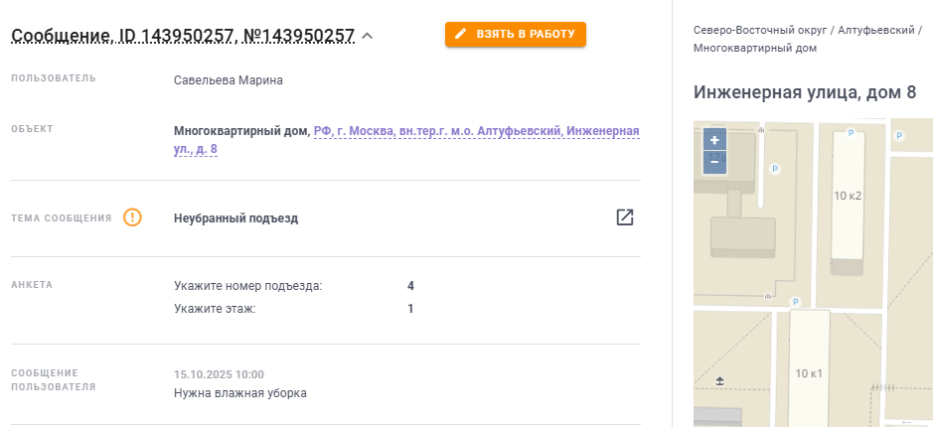Click parking icon above building 10 к2
This screenshot has width=933, height=427.
pyautogui.click(x=850, y=133)
